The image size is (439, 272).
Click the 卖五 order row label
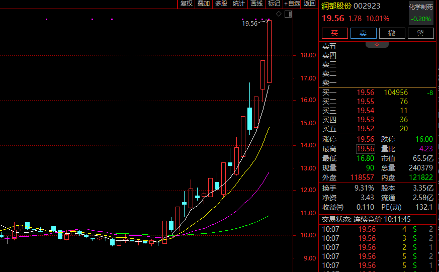329,46
